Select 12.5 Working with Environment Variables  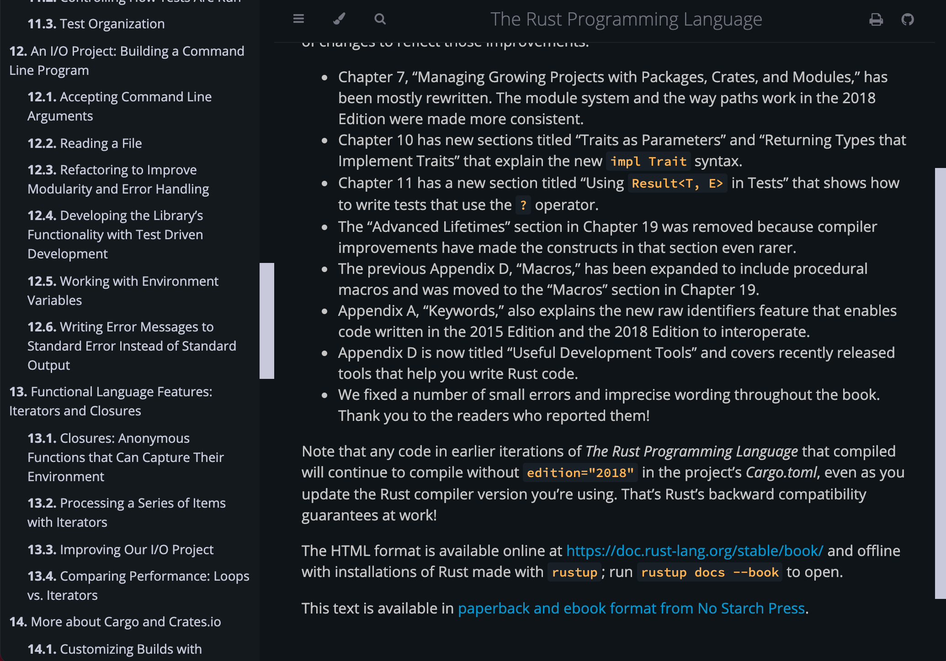coord(123,290)
